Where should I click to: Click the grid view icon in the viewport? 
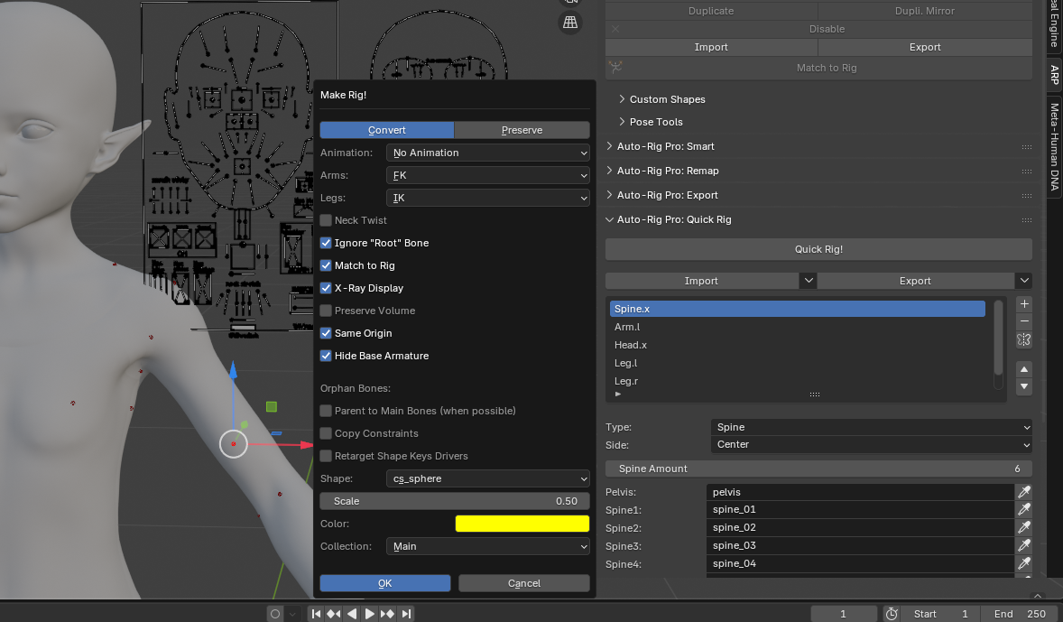click(569, 22)
